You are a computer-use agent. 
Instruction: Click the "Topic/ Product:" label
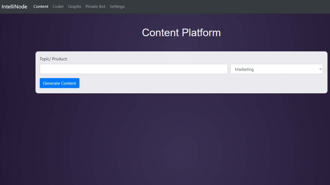click(54, 59)
